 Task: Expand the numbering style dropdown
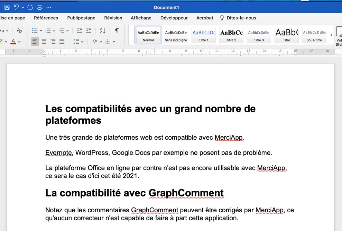54,30
